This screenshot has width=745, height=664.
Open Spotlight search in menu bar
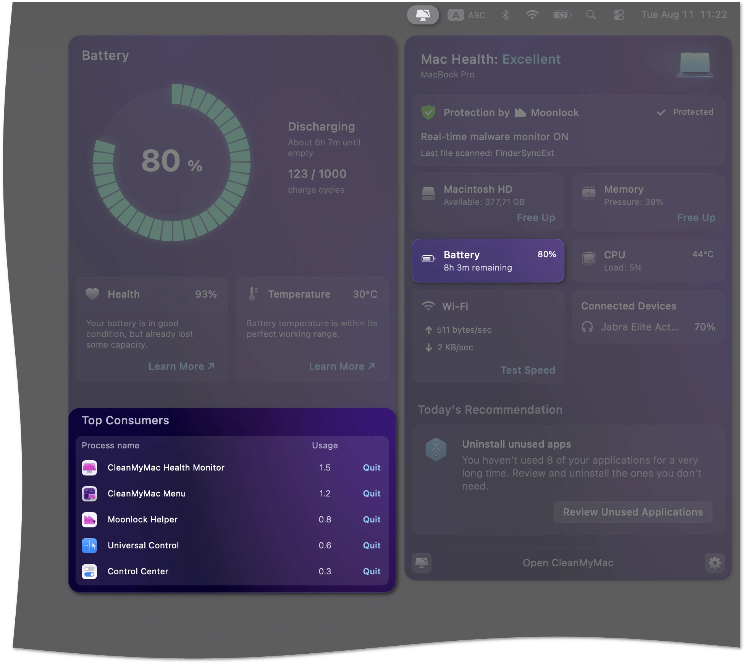(x=591, y=15)
